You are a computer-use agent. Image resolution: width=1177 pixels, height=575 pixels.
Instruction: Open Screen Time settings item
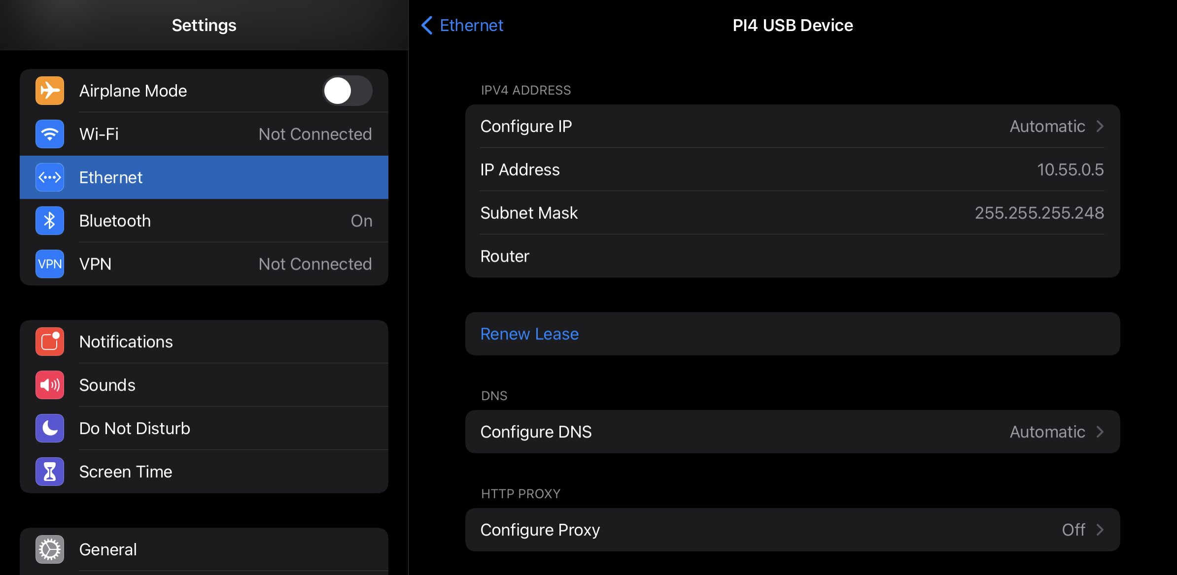tap(204, 472)
